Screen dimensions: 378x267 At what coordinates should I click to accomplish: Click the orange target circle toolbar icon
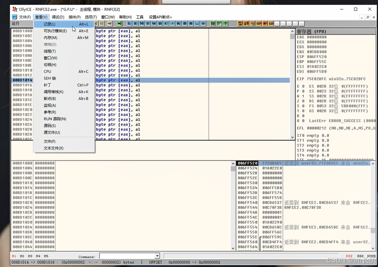[265, 23]
